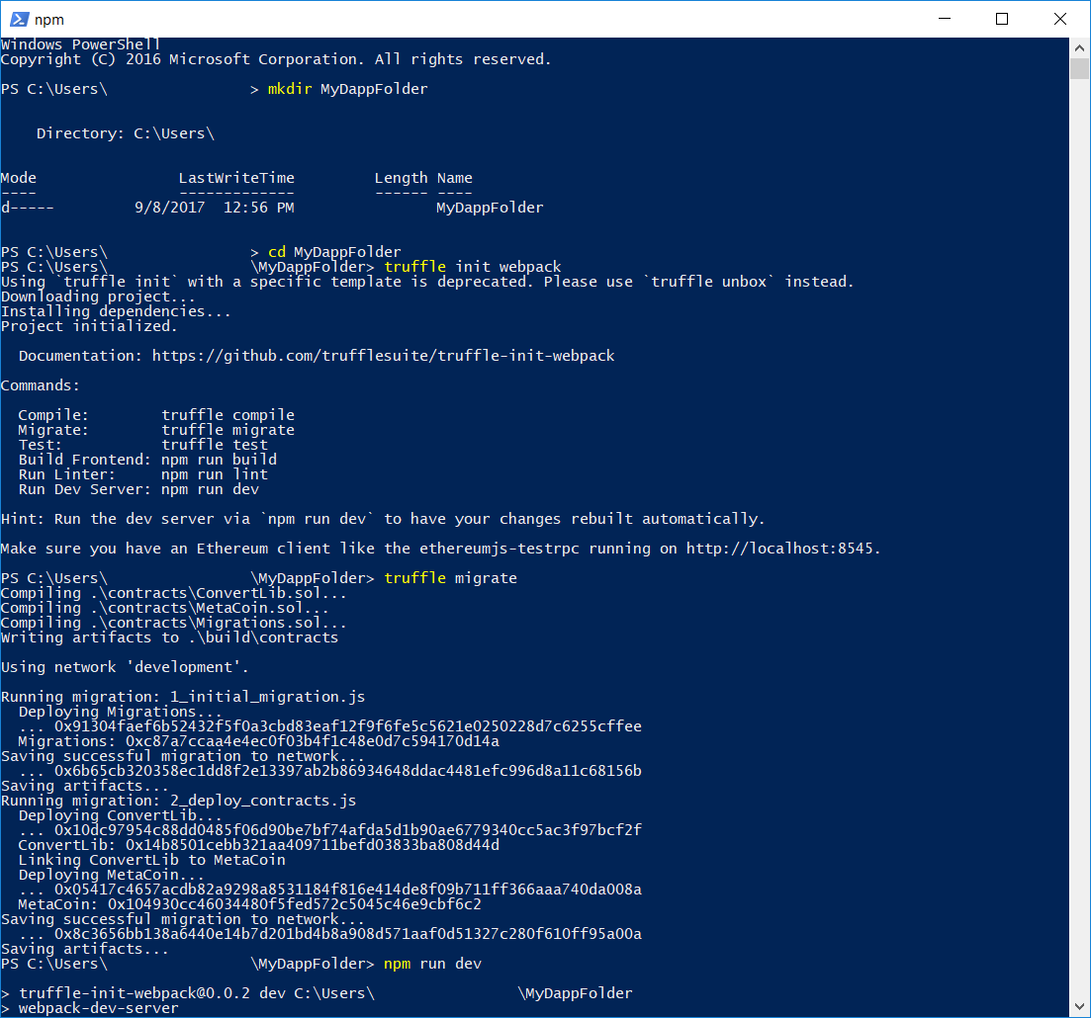Click 'Compiling .\contracts\MetaCoin.sol...' line
The height and width of the screenshot is (1018, 1091).
(x=164, y=608)
